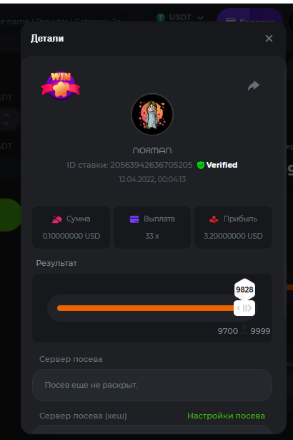Click the purple wallet button
The height and width of the screenshot is (440, 293).
[x=249, y=17]
